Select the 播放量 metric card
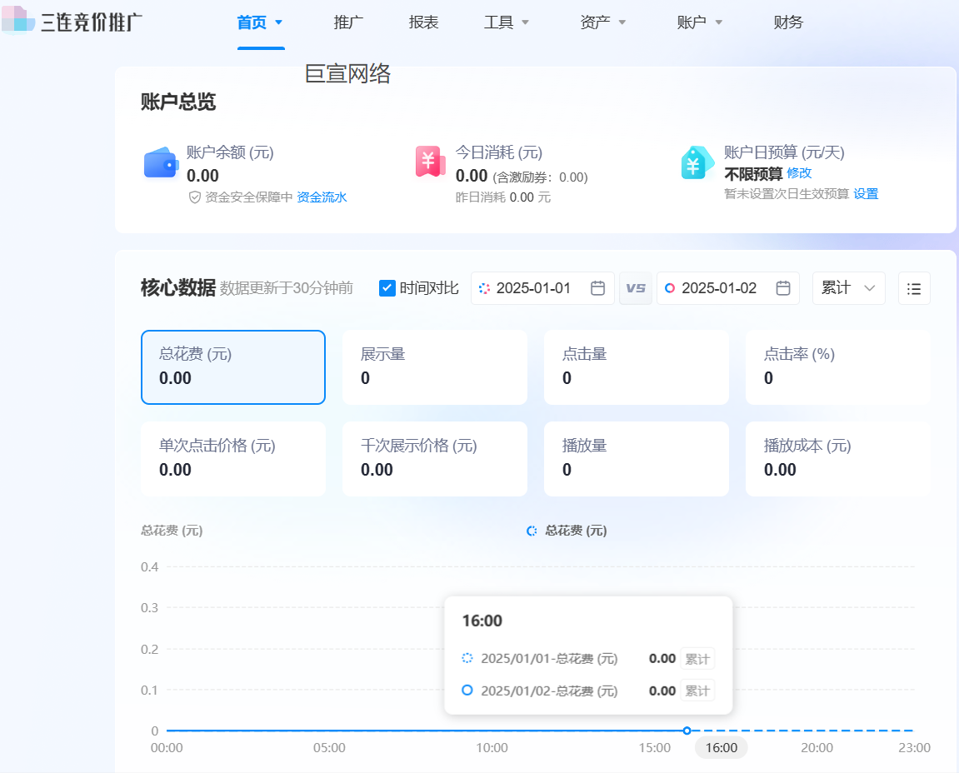 tap(636, 459)
